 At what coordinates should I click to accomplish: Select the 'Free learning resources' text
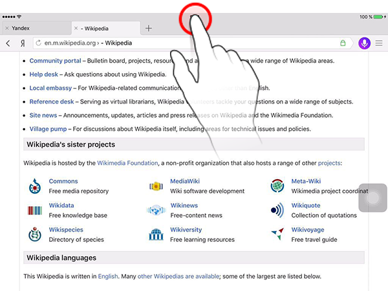pos(202,239)
